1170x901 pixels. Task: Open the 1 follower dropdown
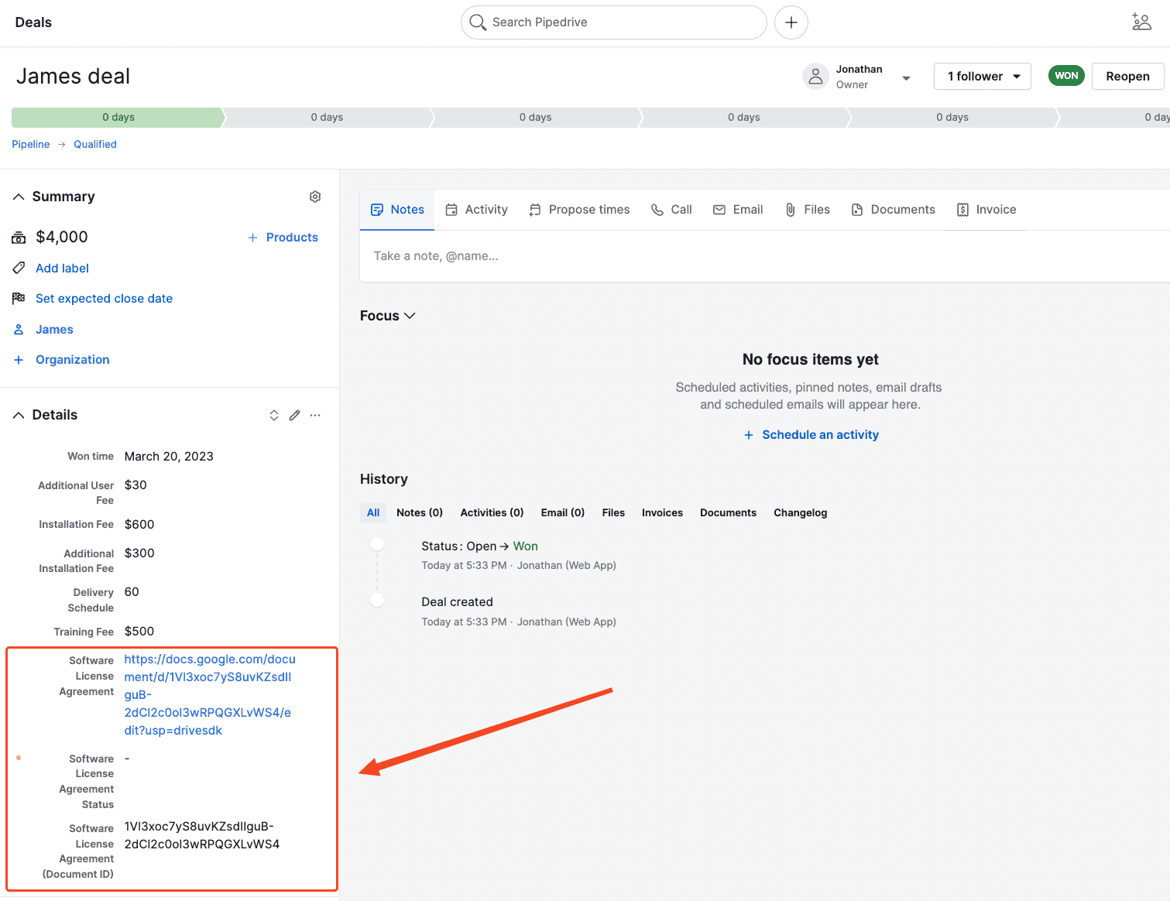(x=982, y=76)
